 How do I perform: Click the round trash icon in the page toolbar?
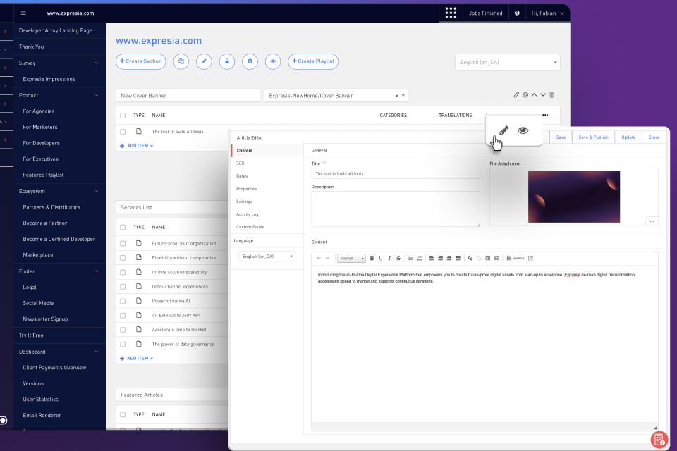coord(250,61)
